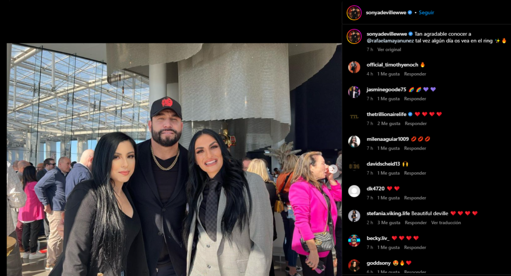Follow the account with Seguir

(426, 12)
